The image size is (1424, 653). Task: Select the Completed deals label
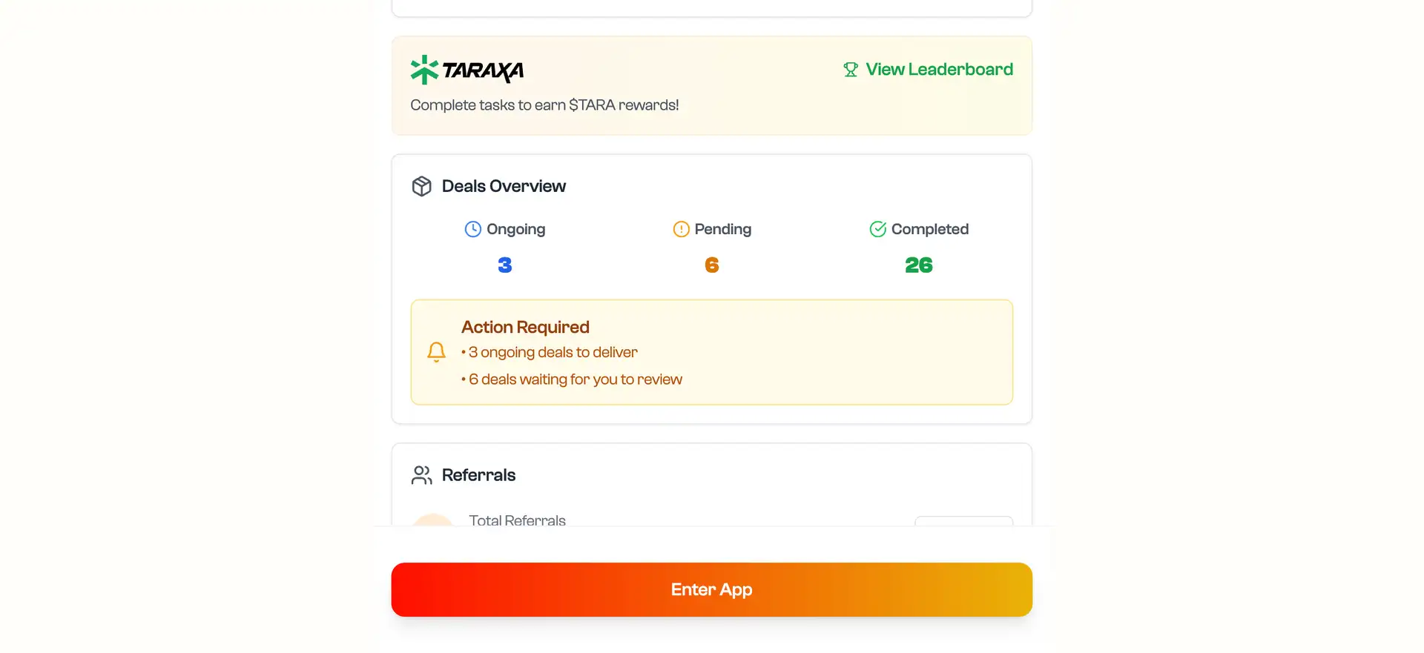point(929,229)
